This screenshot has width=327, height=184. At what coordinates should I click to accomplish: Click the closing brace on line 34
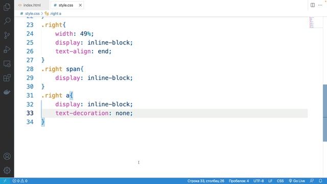[43, 122]
